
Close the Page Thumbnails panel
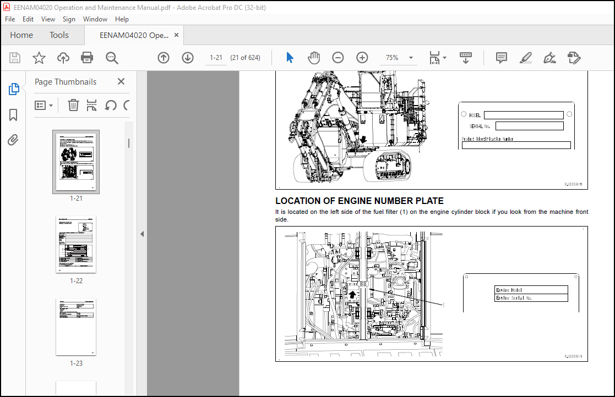[121, 81]
